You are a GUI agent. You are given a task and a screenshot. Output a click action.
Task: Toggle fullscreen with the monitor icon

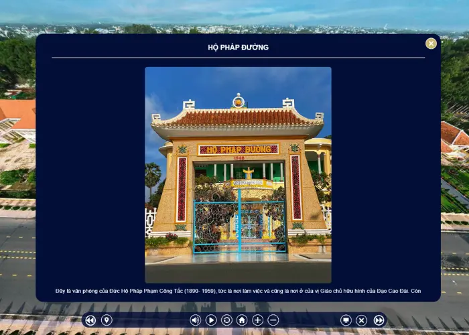[x=346, y=320]
